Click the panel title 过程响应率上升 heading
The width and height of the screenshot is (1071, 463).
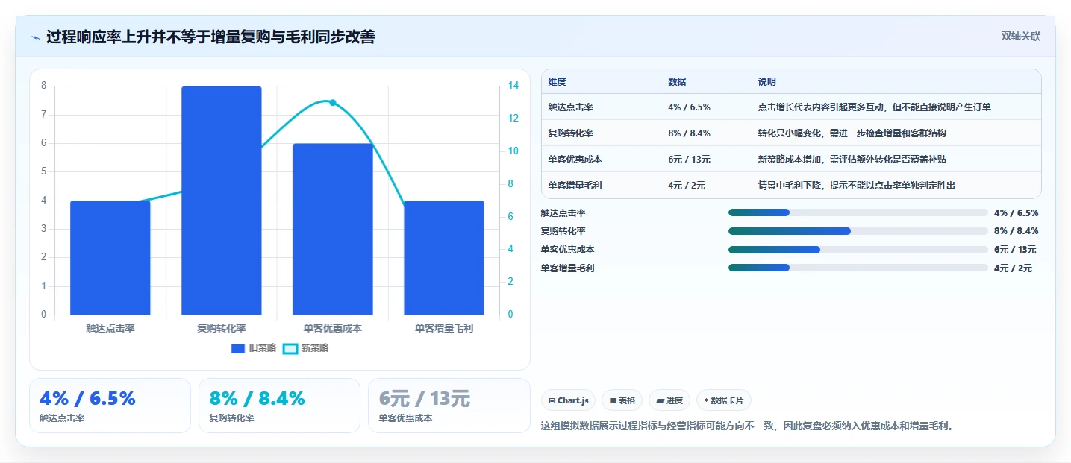pyautogui.click(x=210, y=37)
